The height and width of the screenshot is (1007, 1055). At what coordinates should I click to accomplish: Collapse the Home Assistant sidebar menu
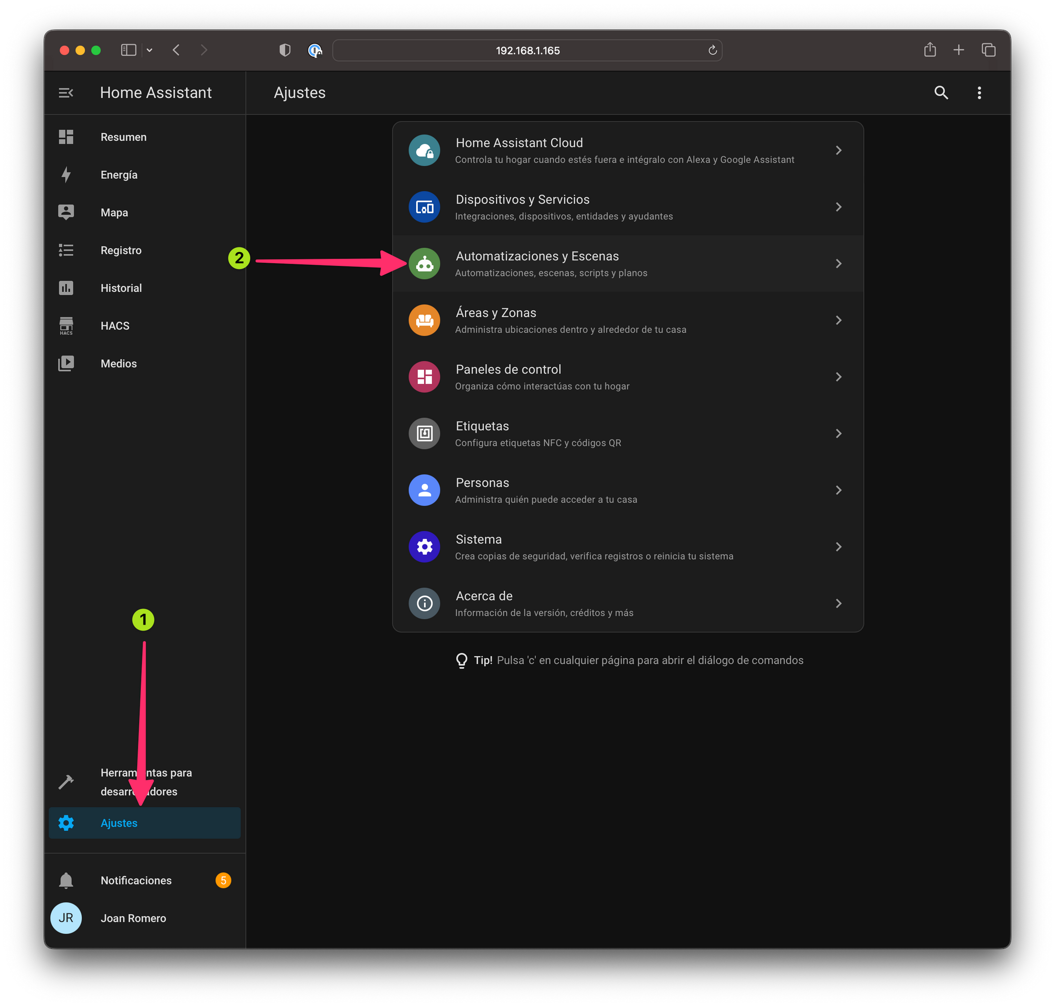point(65,93)
